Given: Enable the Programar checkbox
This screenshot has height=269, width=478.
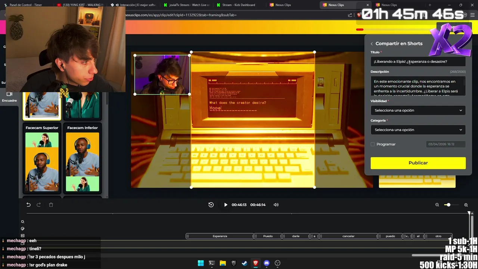Looking at the screenshot, I should click(x=373, y=144).
